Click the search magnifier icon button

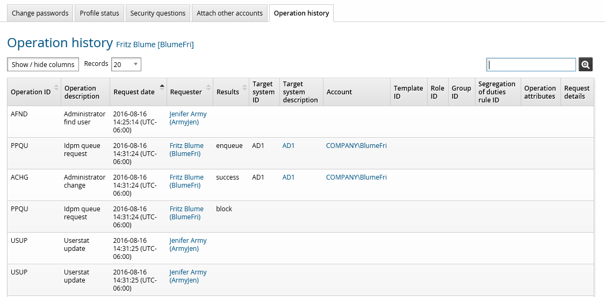click(x=586, y=64)
